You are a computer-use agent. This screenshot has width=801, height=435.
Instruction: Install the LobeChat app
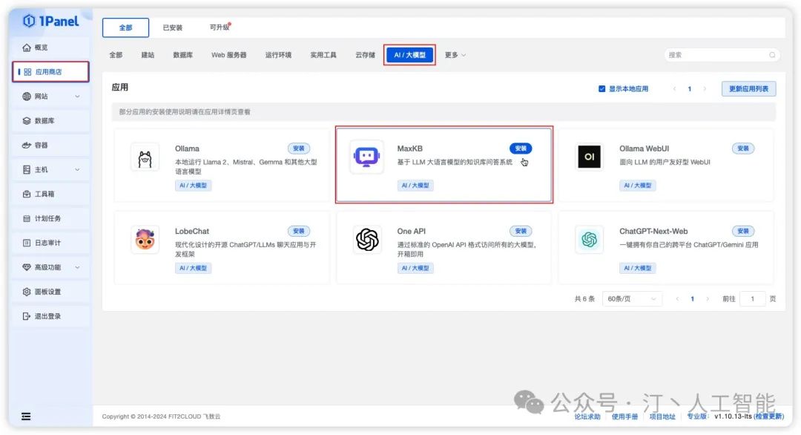pos(299,232)
